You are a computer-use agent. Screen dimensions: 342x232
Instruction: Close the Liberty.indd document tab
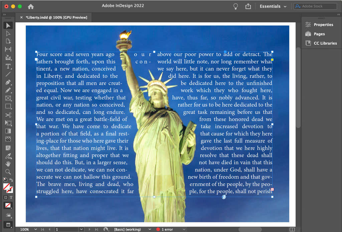21,17
